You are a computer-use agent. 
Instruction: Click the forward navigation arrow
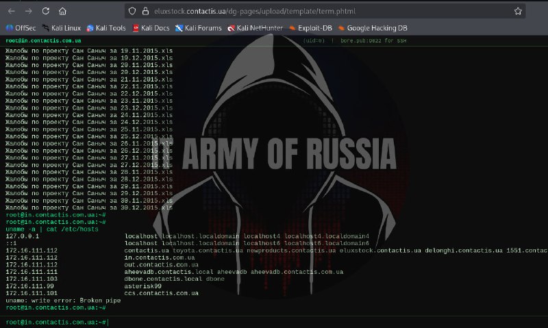29,11
